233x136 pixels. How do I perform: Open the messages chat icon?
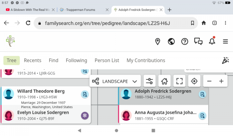coord(198,41)
